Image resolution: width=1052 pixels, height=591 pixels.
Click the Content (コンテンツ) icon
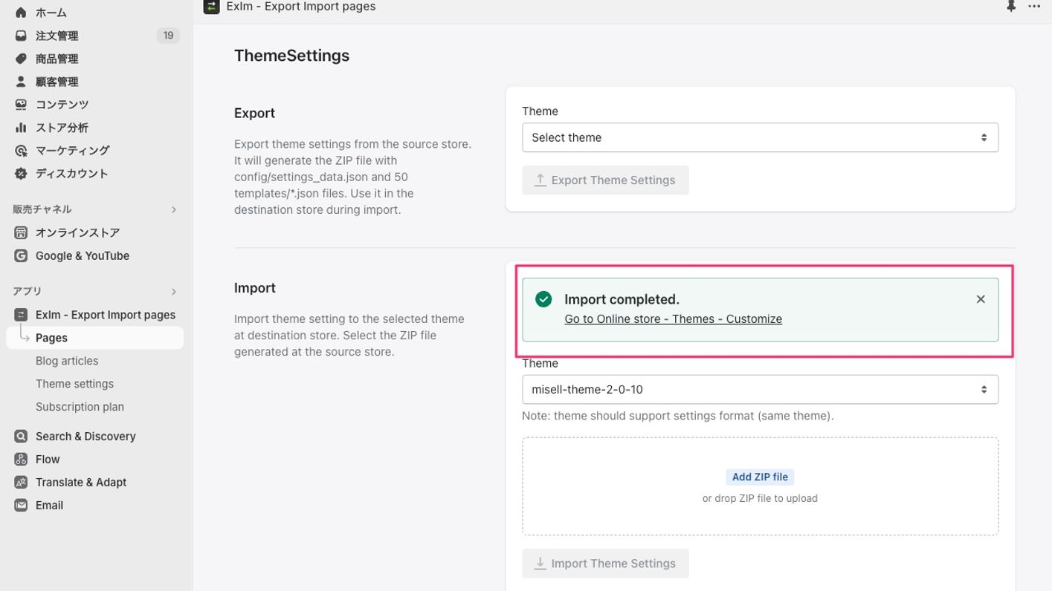[x=21, y=105]
